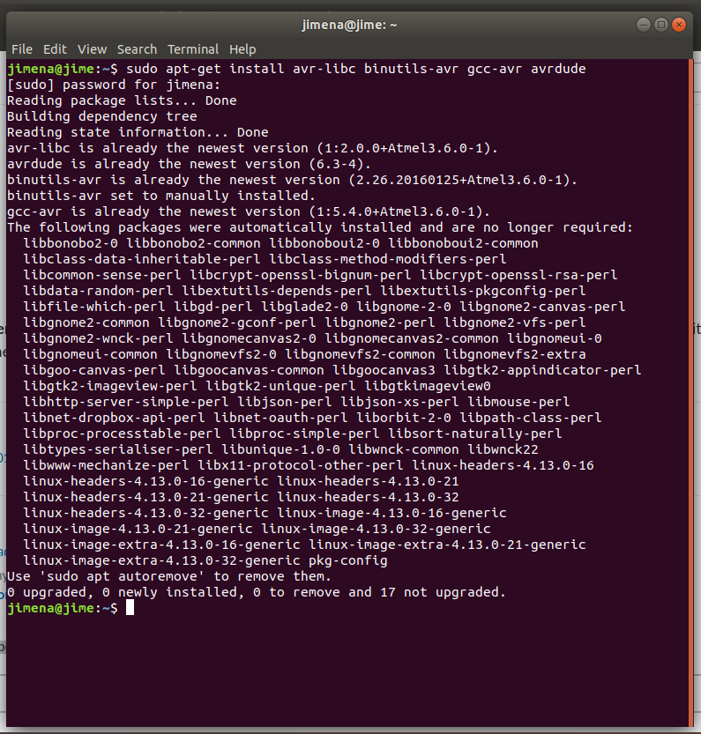Click package name 'libgnome2-wnck-perl'
This screenshot has height=734, width=701.
click(99, 339)
